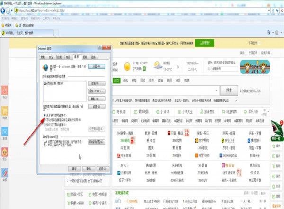Click the LAN settings button

click(97, 142)
